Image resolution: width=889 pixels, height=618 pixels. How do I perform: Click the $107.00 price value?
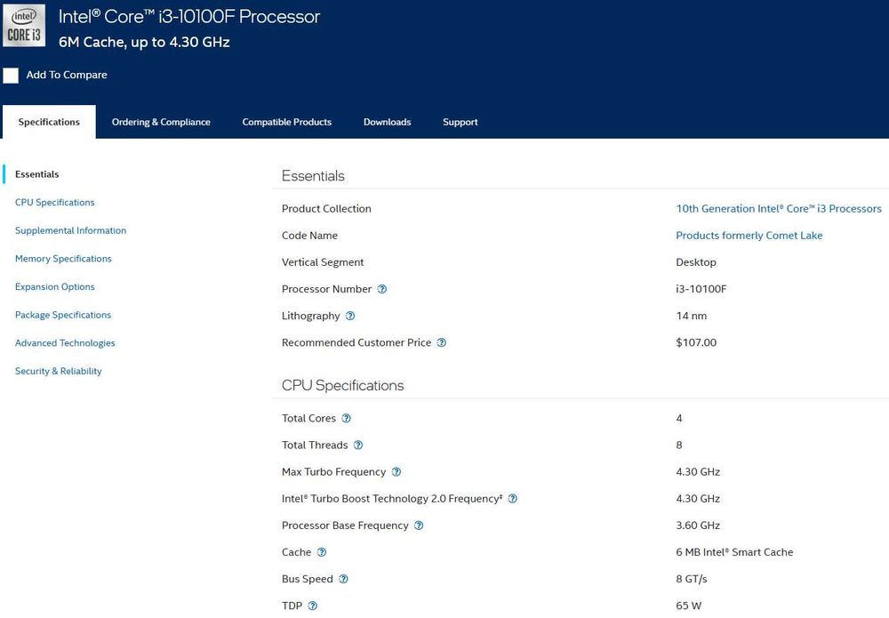pyautogui.click(x=696, y=342)
